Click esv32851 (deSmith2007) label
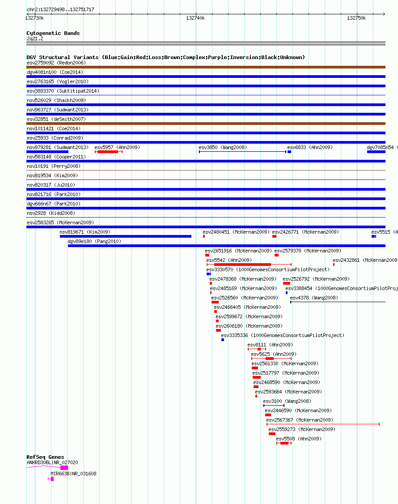The height and width of the screenshot is (504, 398). pos(56,119)
